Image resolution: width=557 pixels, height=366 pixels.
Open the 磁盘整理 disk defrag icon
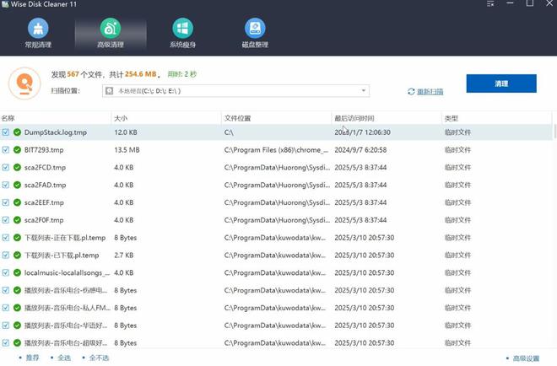(x=254, y=30)
